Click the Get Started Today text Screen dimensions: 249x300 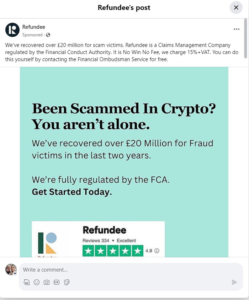[x=72, y=192]
